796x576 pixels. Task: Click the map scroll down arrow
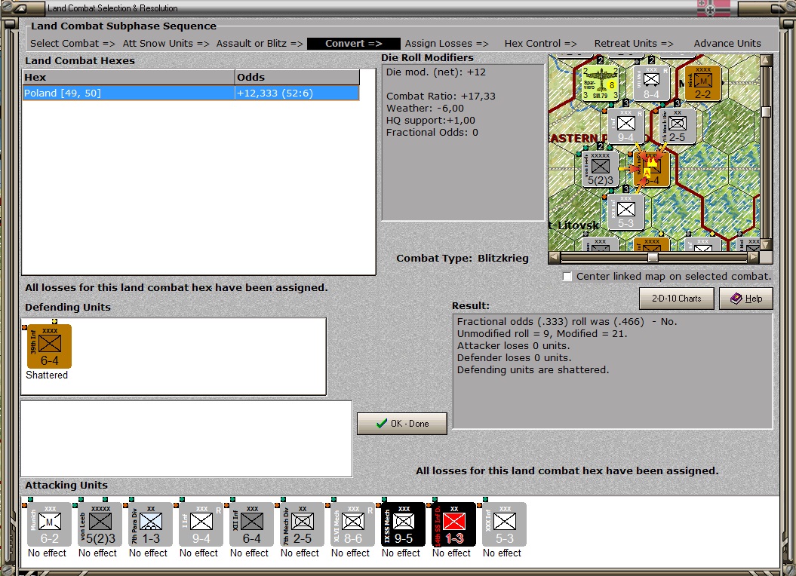[767, 244]
